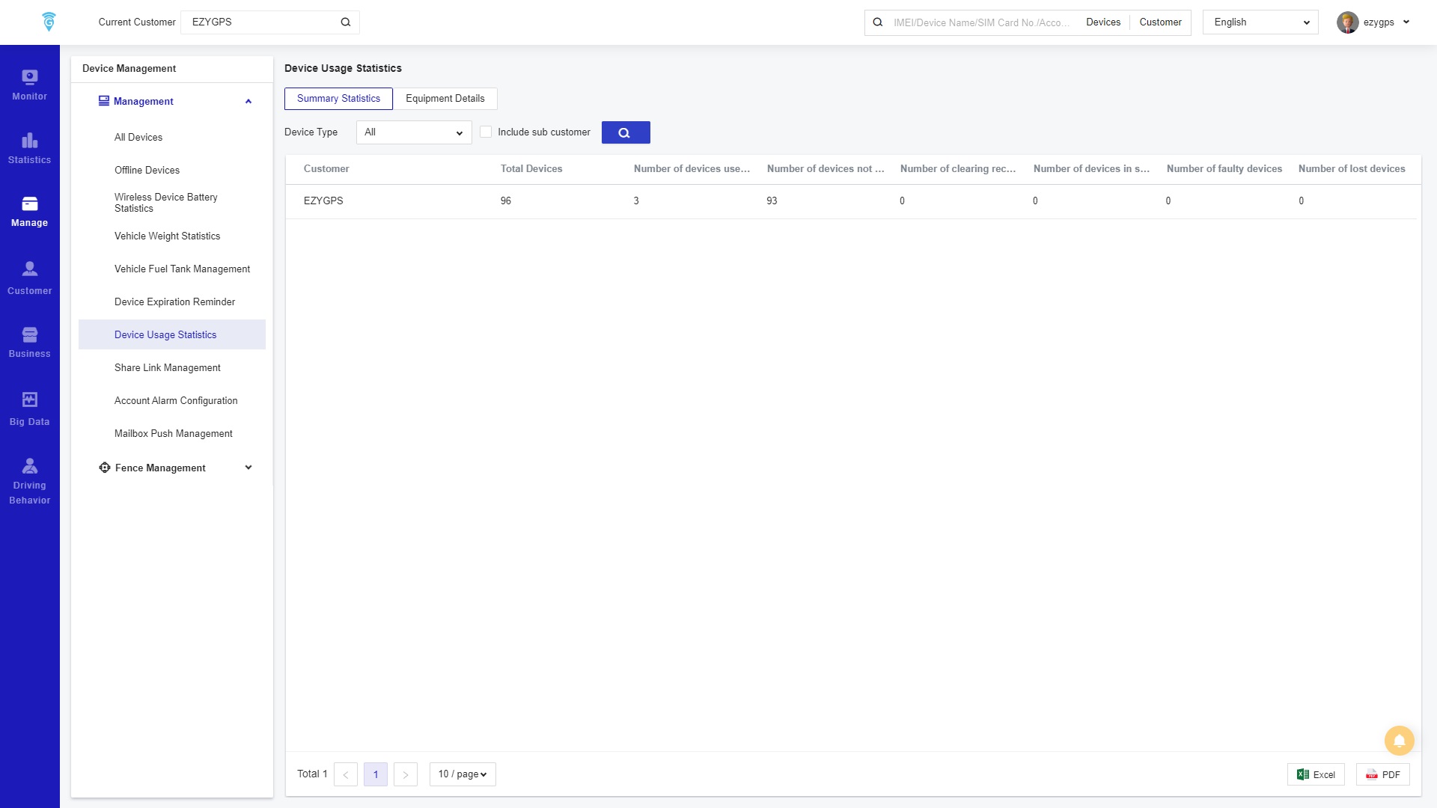Change the 10 / page size dropdown
The height and width of the screenshot is (808, 1437).
coord(462,774)
